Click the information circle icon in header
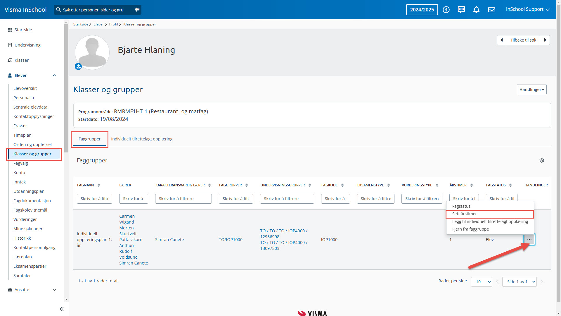The image size is (561, 316). coord(446,10)
